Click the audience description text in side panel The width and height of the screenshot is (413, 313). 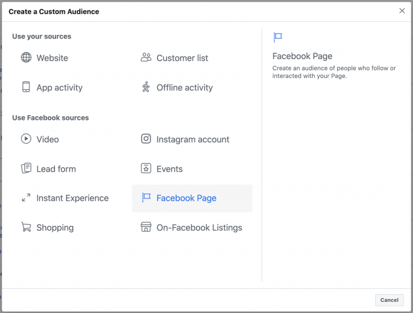(334, 72)
